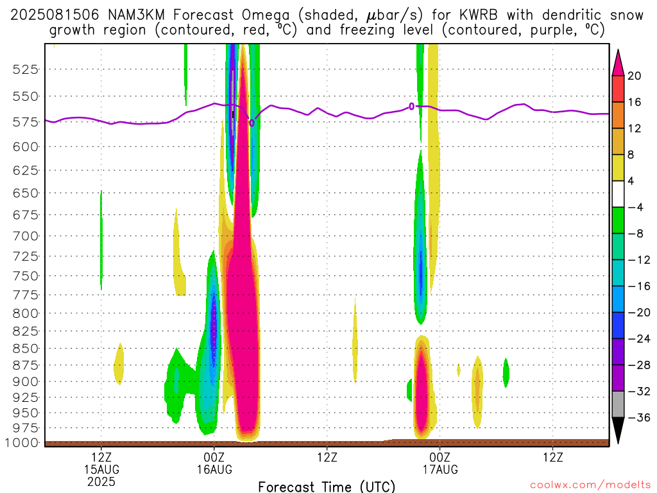
Task: Click the 800 pressure level label
Action: click(26, 313)
